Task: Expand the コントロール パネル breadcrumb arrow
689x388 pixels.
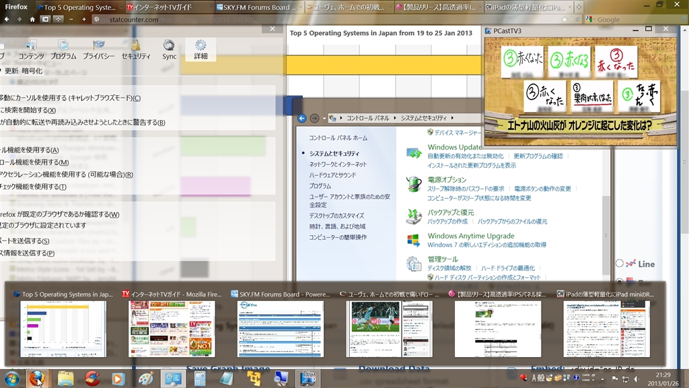Action: 396,119
